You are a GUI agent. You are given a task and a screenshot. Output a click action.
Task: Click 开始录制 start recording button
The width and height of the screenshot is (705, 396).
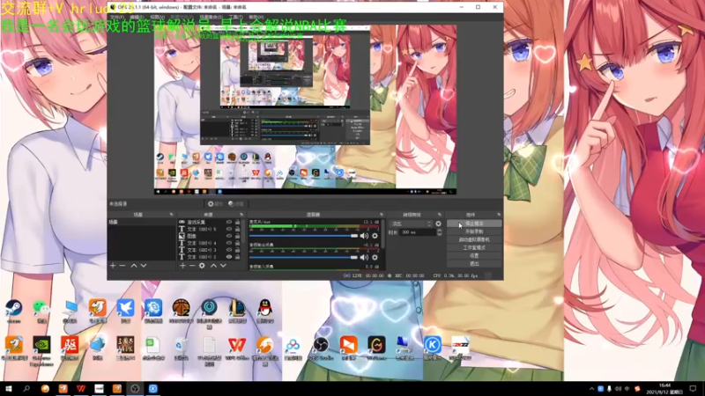click(x=474, y=231)
